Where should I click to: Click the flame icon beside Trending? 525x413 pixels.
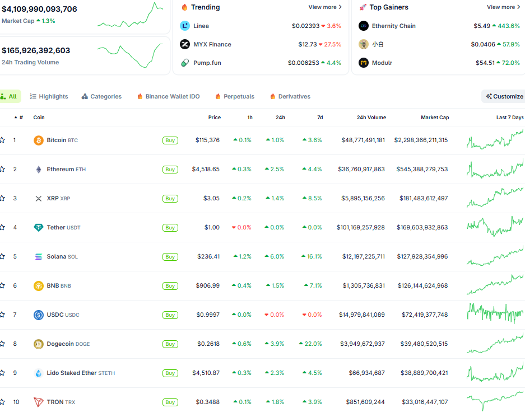pyautogui.click(x=186, y=7)
